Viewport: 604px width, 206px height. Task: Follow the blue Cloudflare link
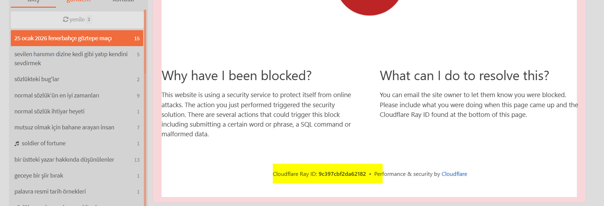point(454,174)
